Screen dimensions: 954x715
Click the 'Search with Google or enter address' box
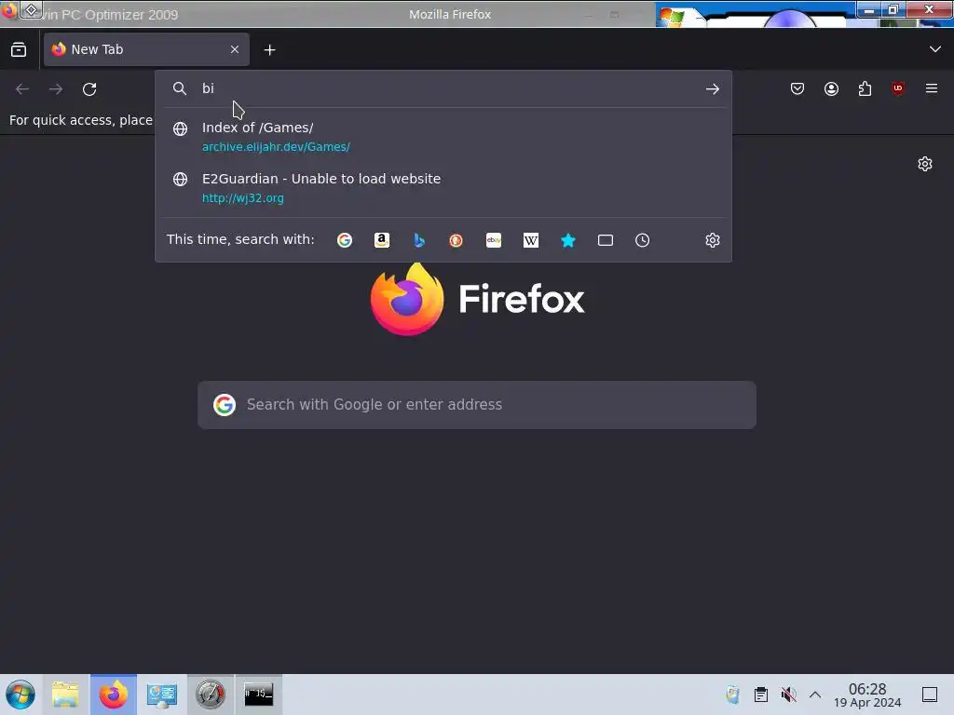pyautogui.click(x=477, y=405)
